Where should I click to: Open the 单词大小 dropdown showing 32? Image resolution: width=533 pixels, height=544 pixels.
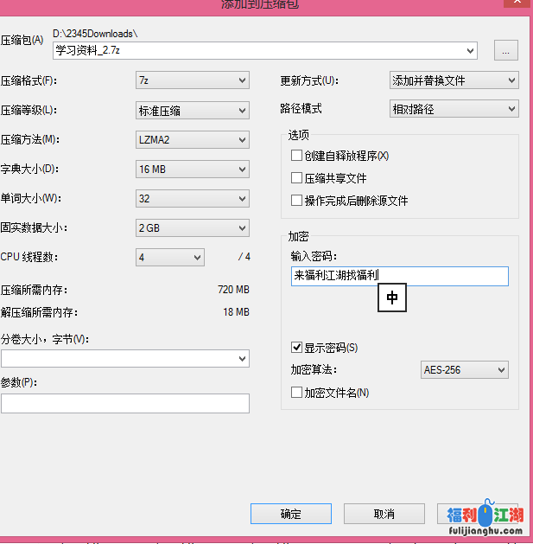tap(193, 198)
